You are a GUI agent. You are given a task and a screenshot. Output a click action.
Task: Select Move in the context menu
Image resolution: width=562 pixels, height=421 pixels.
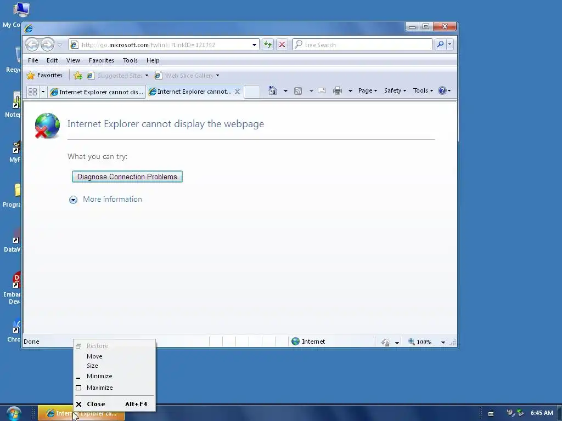pos(114,356)
